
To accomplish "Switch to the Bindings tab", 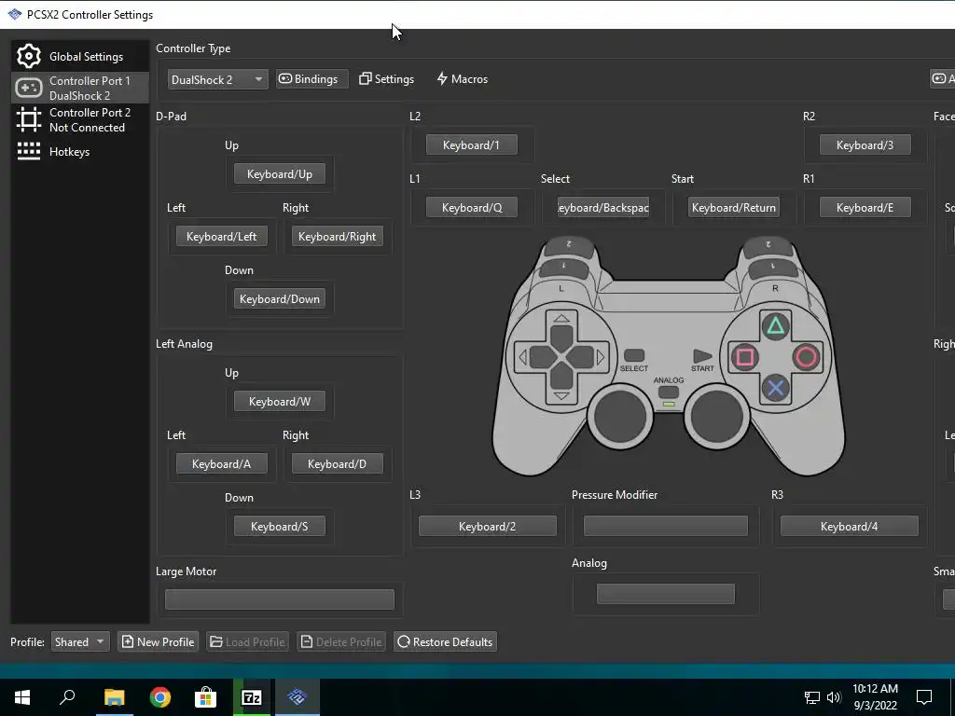I will [311, 79].
